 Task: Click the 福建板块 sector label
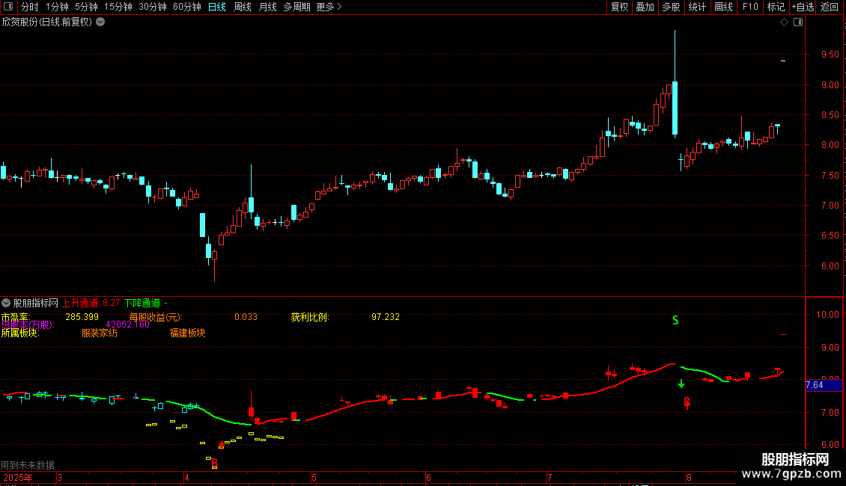(x=187, y=333)
